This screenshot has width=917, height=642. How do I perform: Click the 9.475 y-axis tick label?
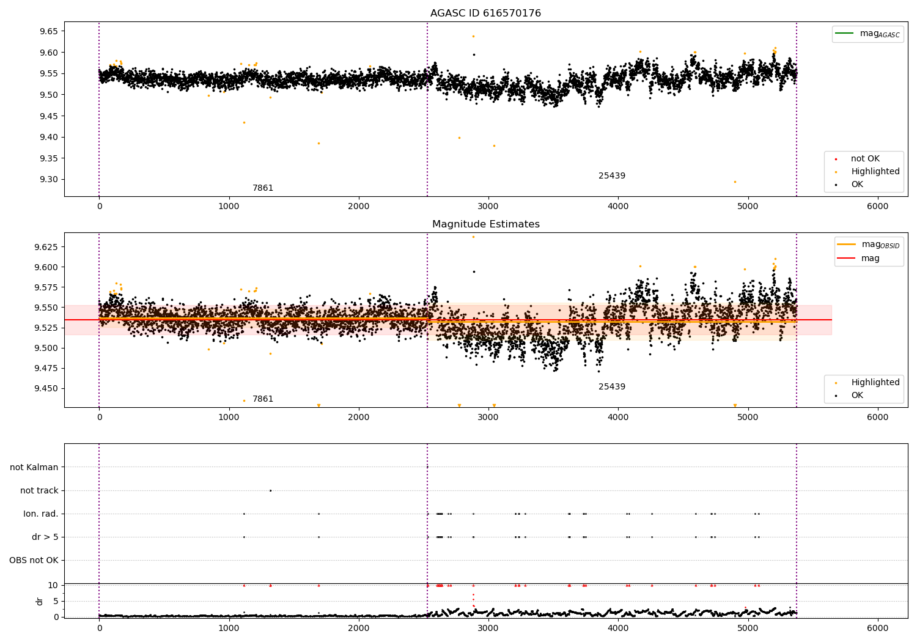46,368
